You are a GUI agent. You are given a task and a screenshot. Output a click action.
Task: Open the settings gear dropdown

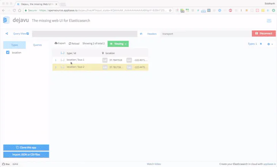point(270,44)
